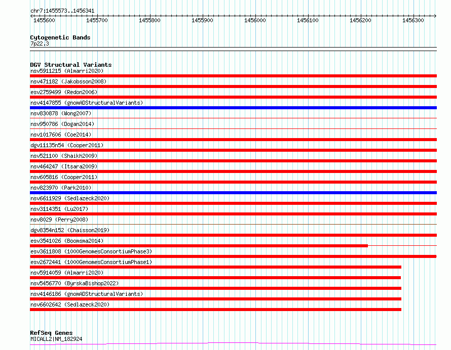Click the red bar under nsv6602642
Image resolution: width=451 pixels, height=350 pixels.
[x=215, y=310]
